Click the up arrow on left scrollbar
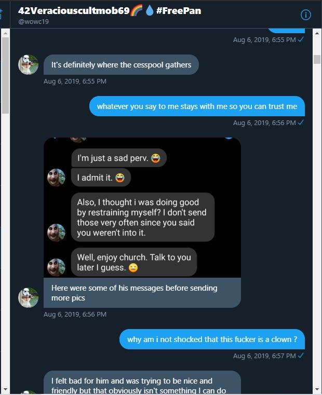 [x=5, y=33]
